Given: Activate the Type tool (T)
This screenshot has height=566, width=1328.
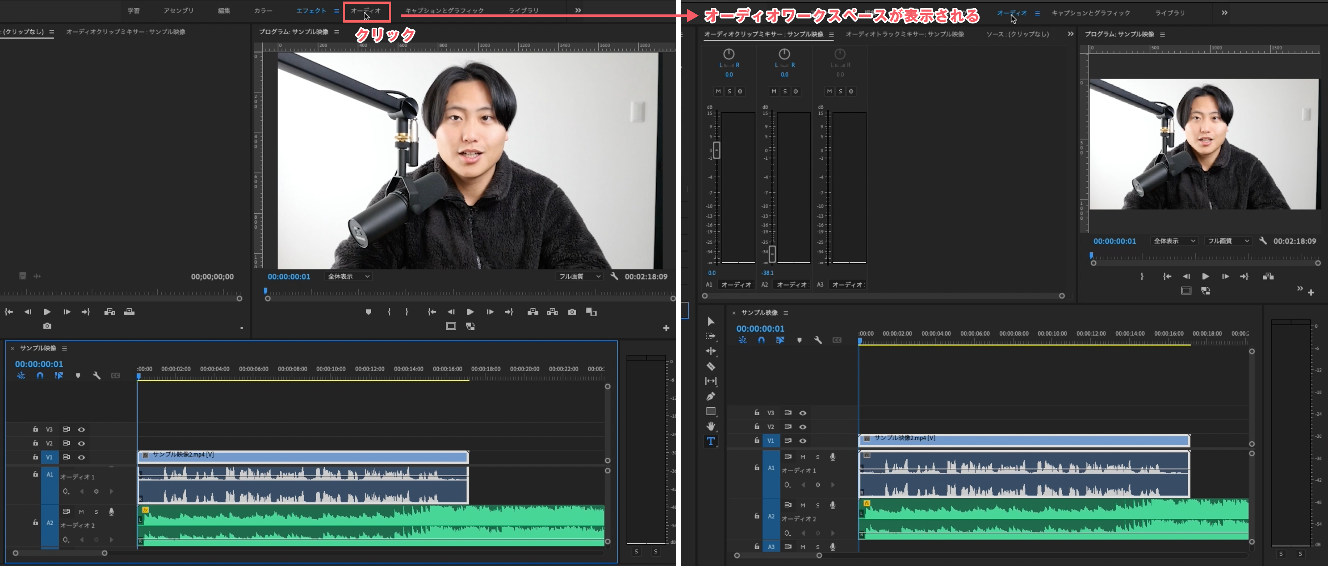Looking at the screenshot, I should 710,441.
